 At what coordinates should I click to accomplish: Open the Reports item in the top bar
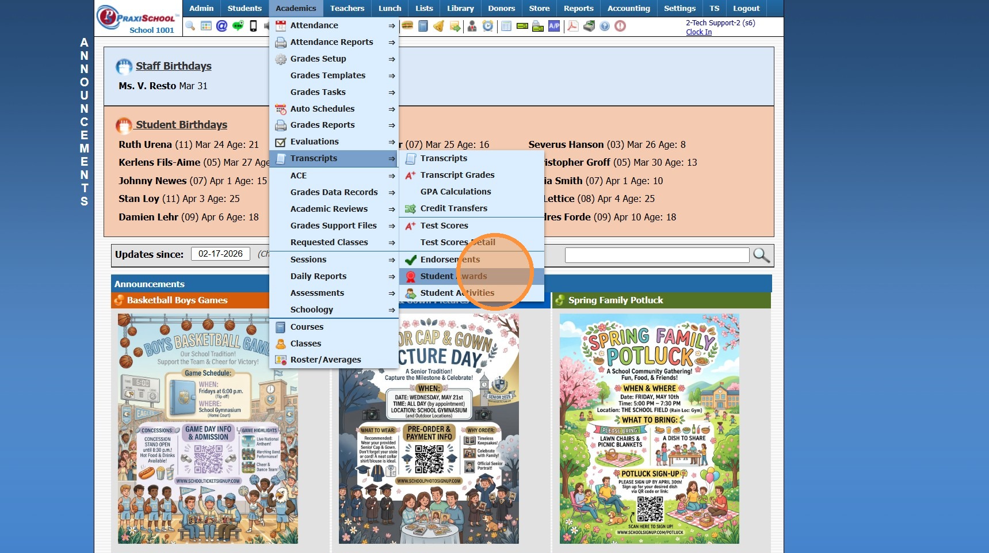[x=578, y=8]
